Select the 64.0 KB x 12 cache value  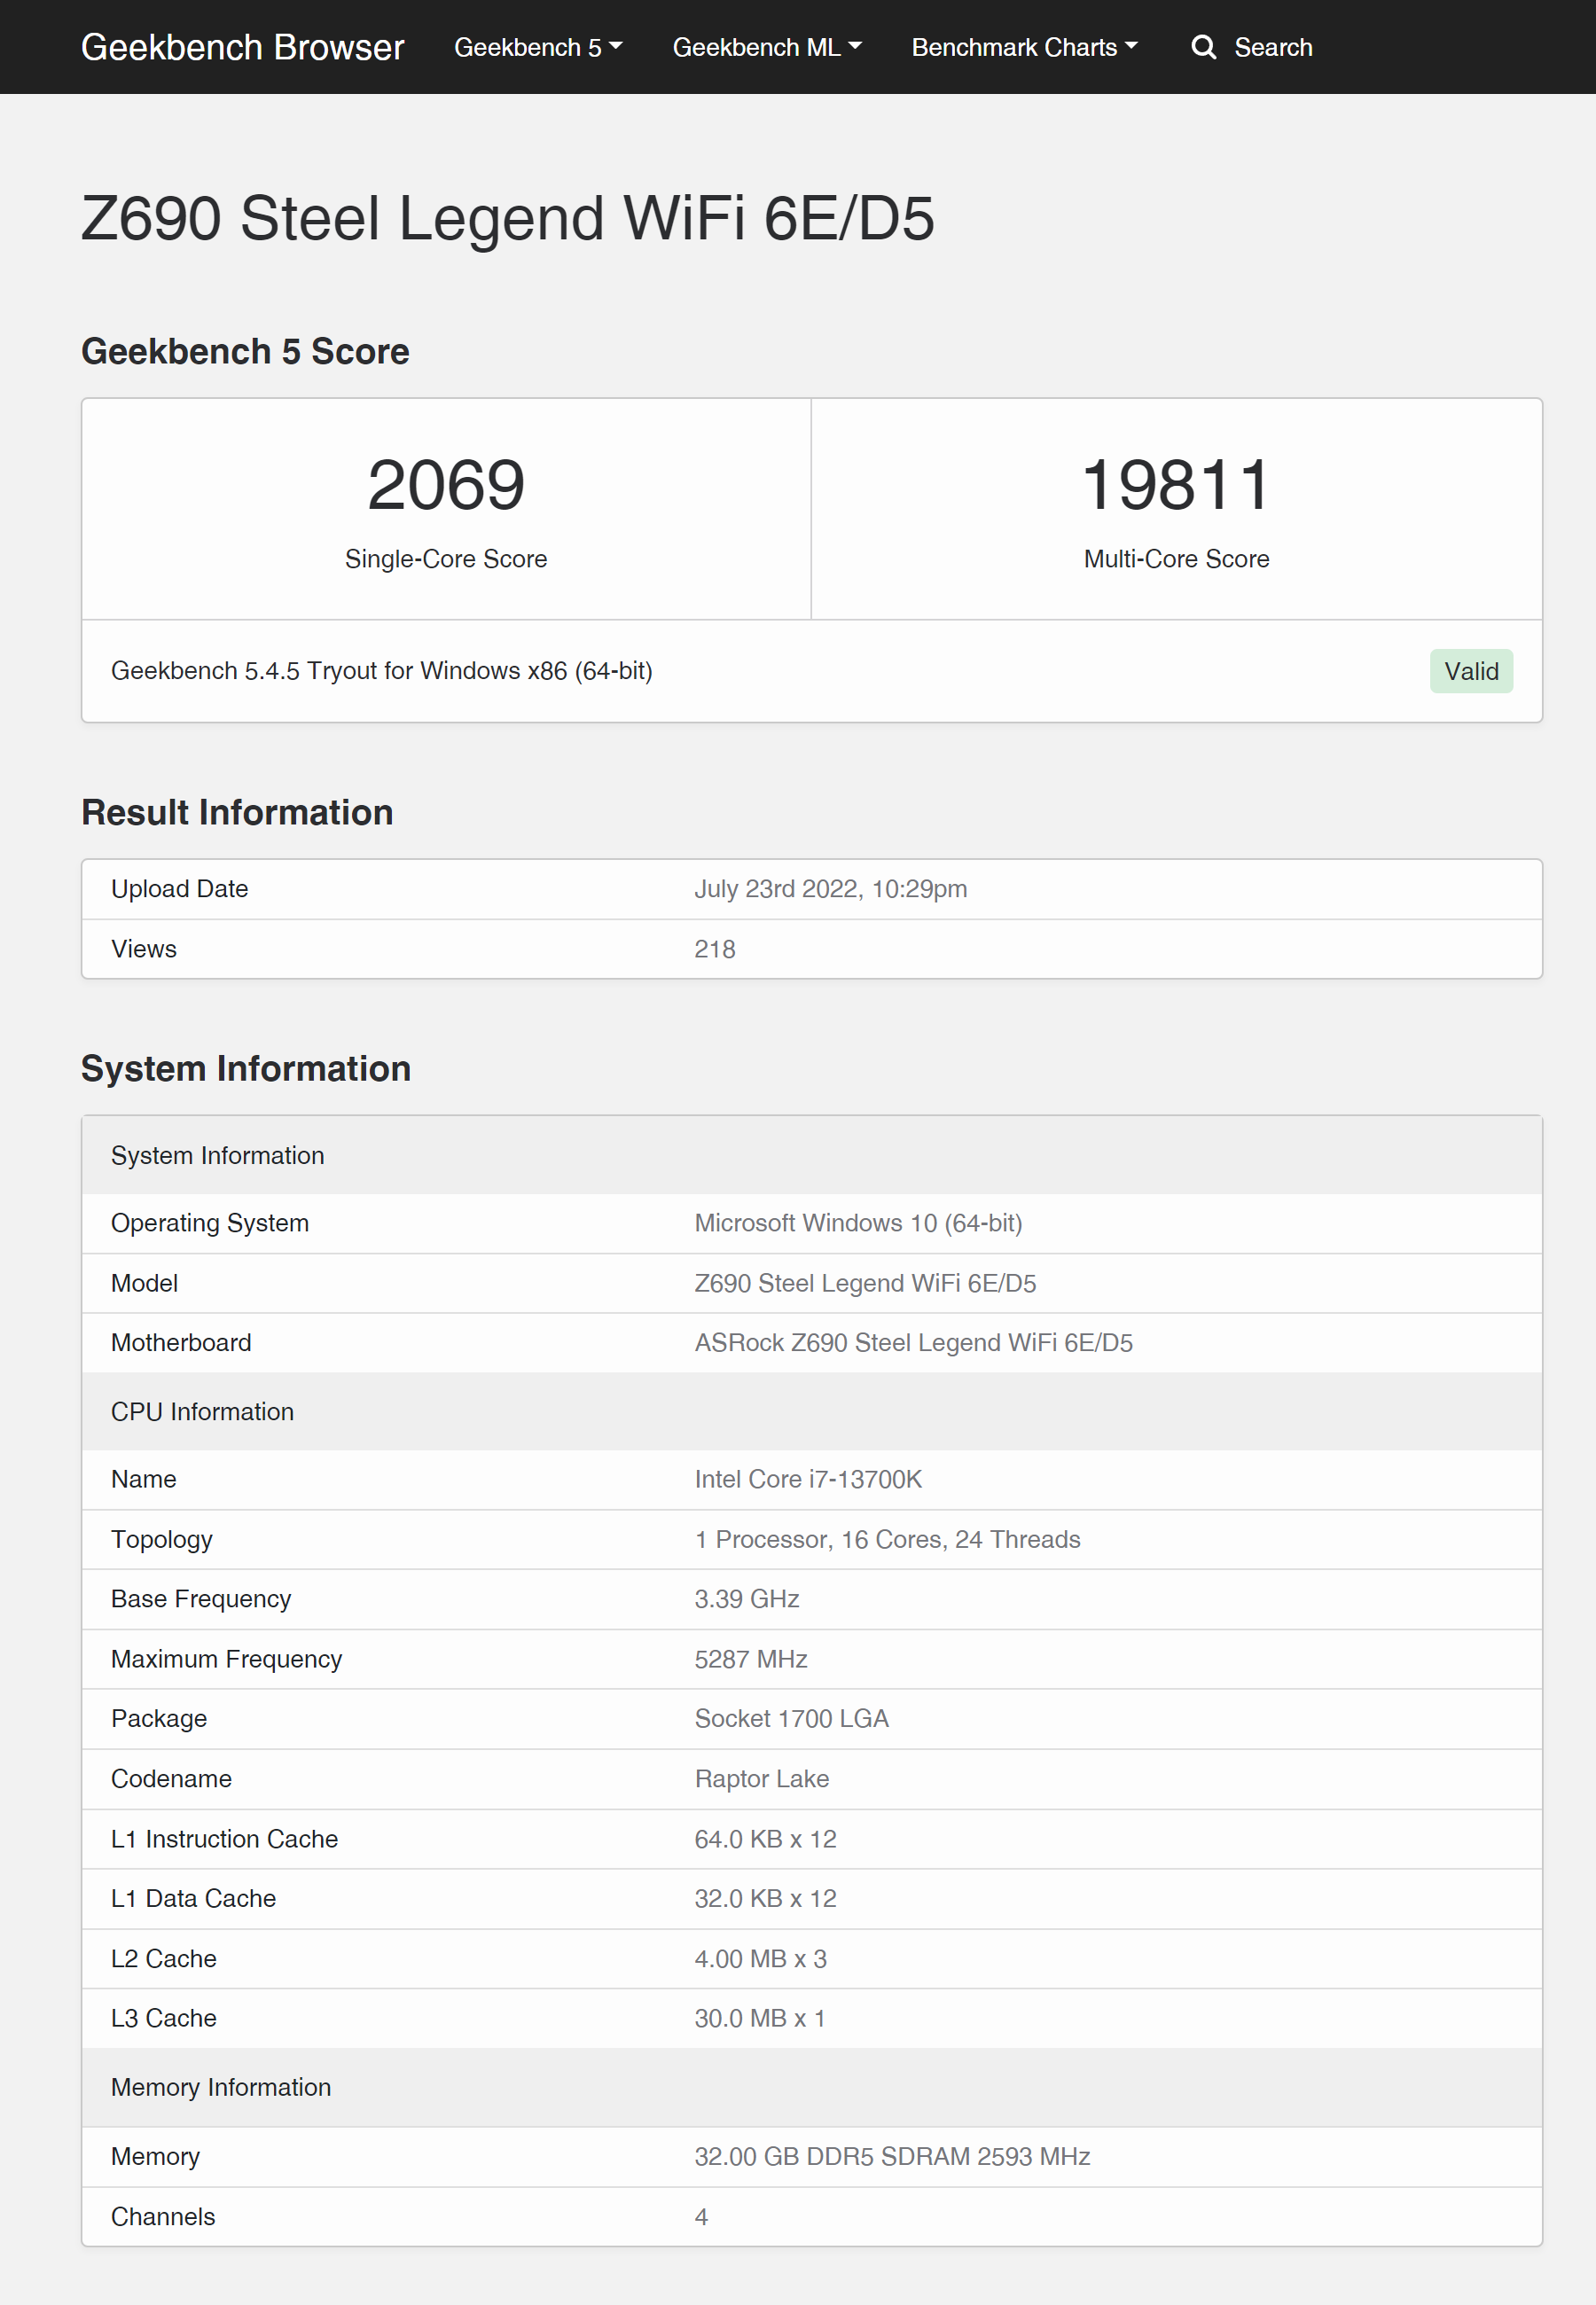[x=765, y=1840]
